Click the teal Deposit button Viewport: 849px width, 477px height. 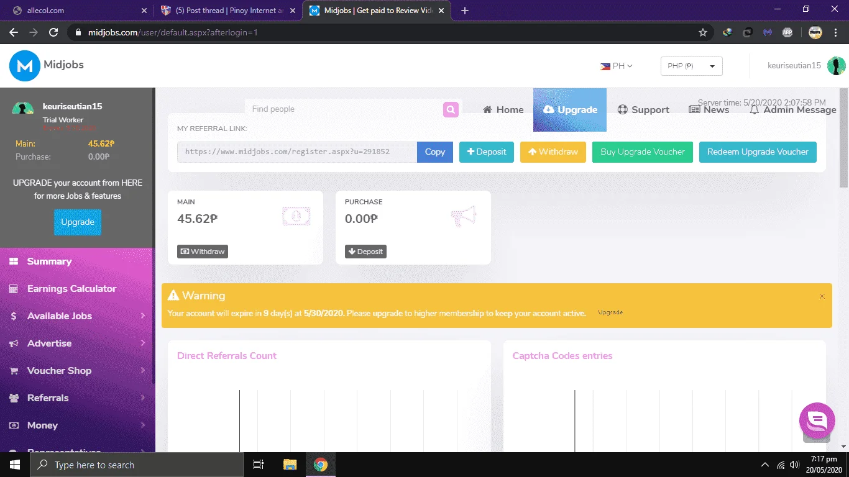487,152
